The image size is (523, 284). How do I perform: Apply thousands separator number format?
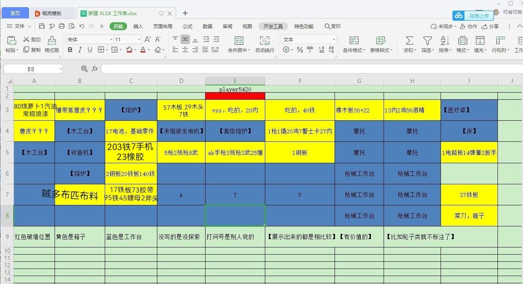point(310,50)
